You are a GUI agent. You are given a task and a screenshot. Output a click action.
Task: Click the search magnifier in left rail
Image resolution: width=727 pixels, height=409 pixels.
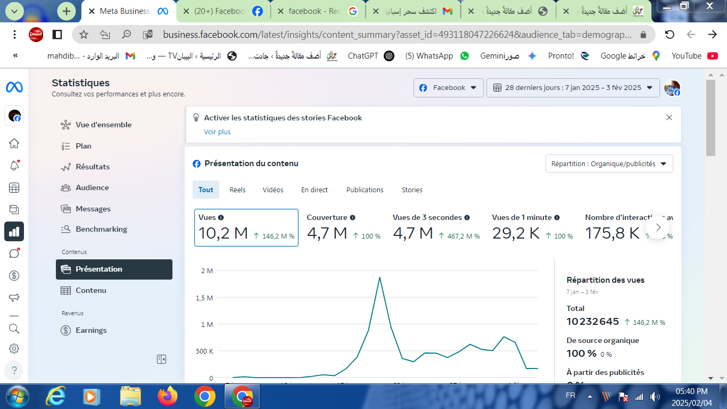coord(14,329)
